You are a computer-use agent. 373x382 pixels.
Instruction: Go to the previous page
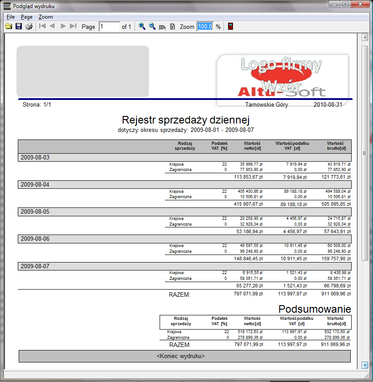pos(52,27)
